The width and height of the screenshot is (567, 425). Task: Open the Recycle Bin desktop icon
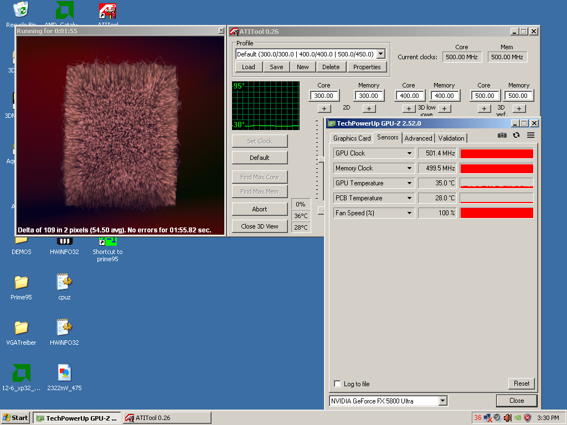pyautogui.click(x=21, y=9)
